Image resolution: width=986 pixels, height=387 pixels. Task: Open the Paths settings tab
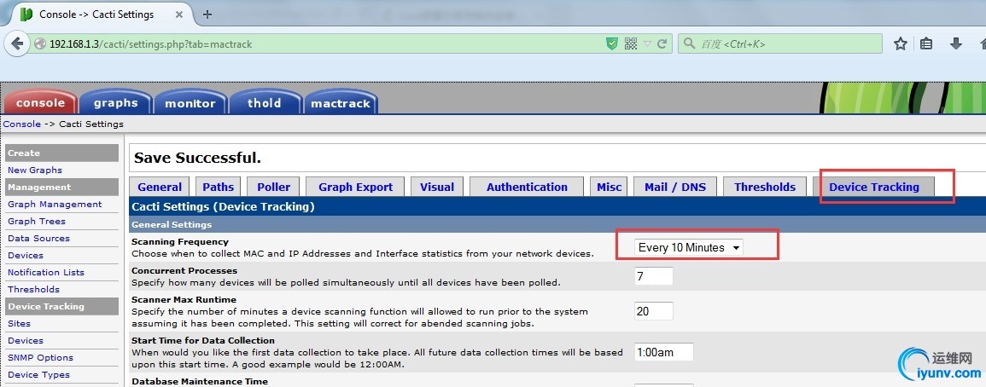[x=219, y=187]
